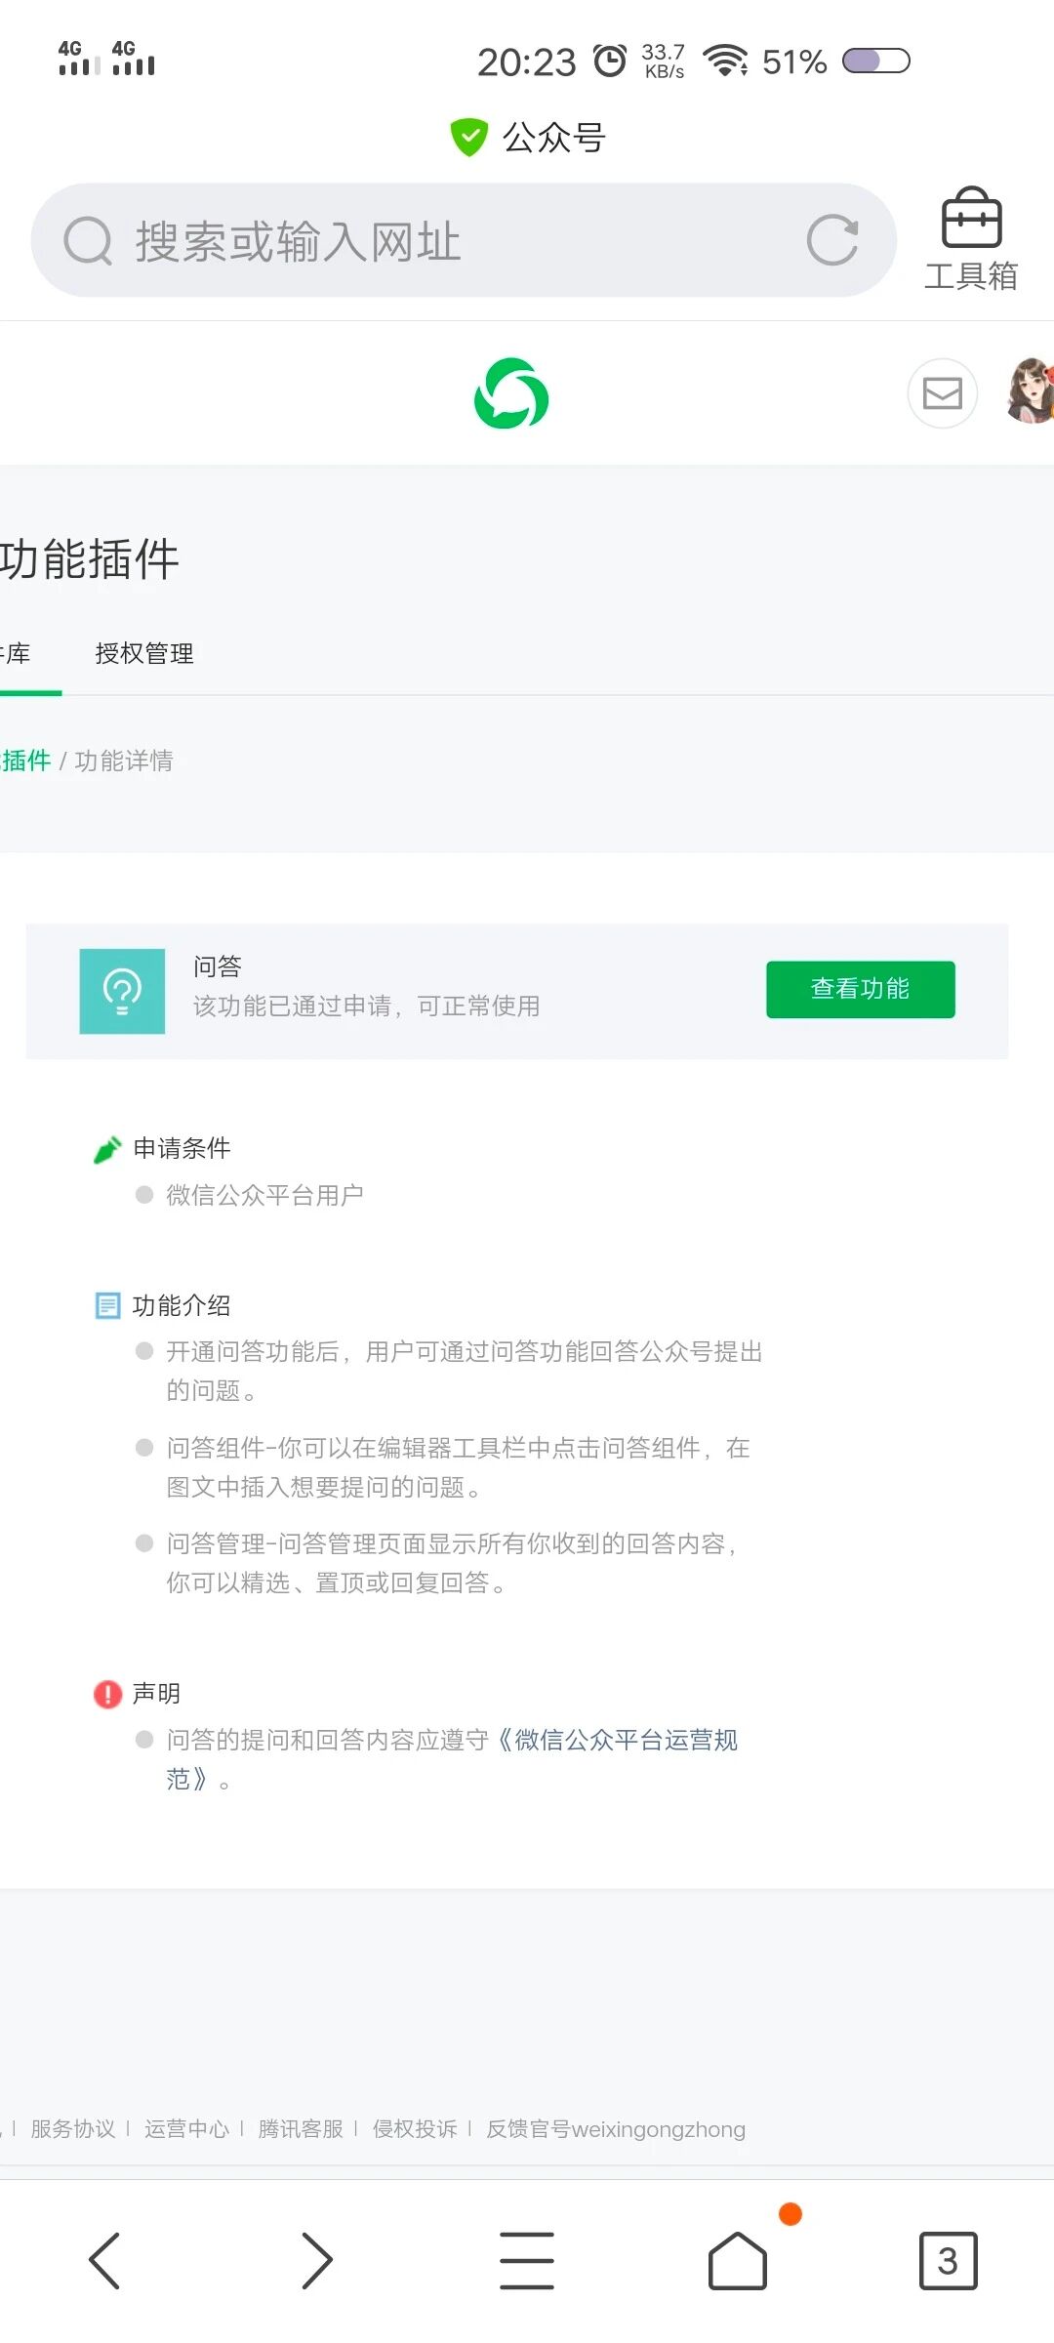Open the 服务协议 footer link
Screen dimensions: 1054x2343
pos(73,2129)
